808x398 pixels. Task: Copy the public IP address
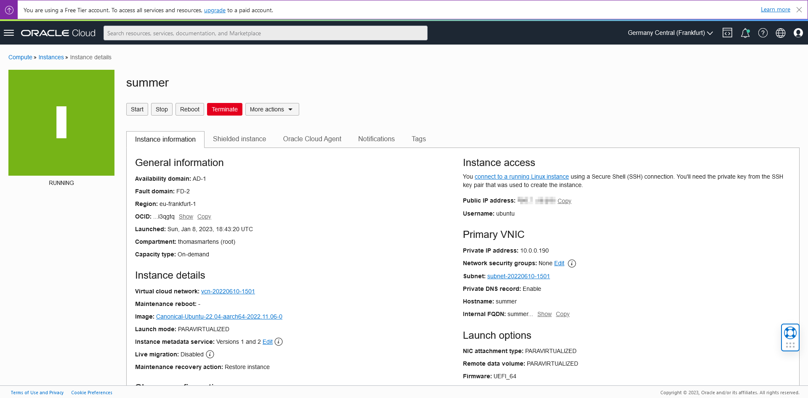point(564,201)
